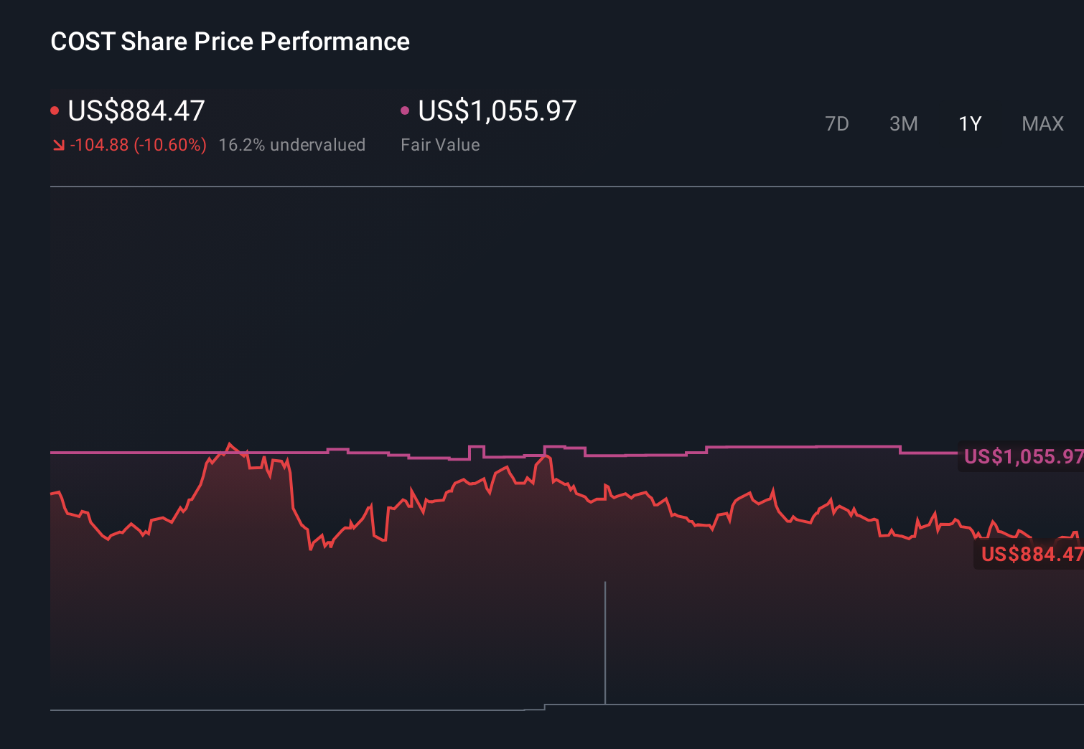Switch to the MAX time range
Viewport: 1084px width, 749px height.
pos(1042,123)
